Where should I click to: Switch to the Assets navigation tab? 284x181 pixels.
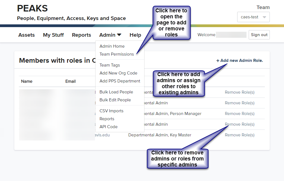(x=26, y=35)
